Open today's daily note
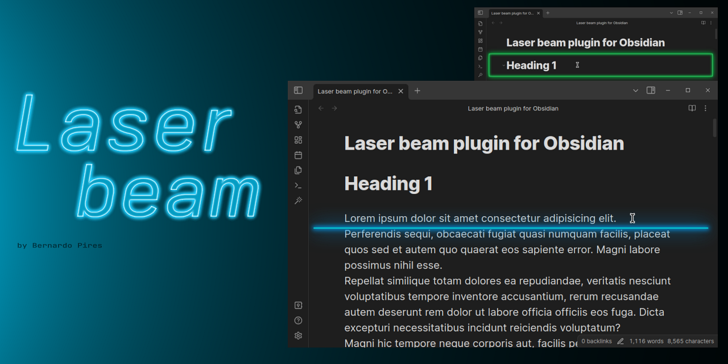 298,155
